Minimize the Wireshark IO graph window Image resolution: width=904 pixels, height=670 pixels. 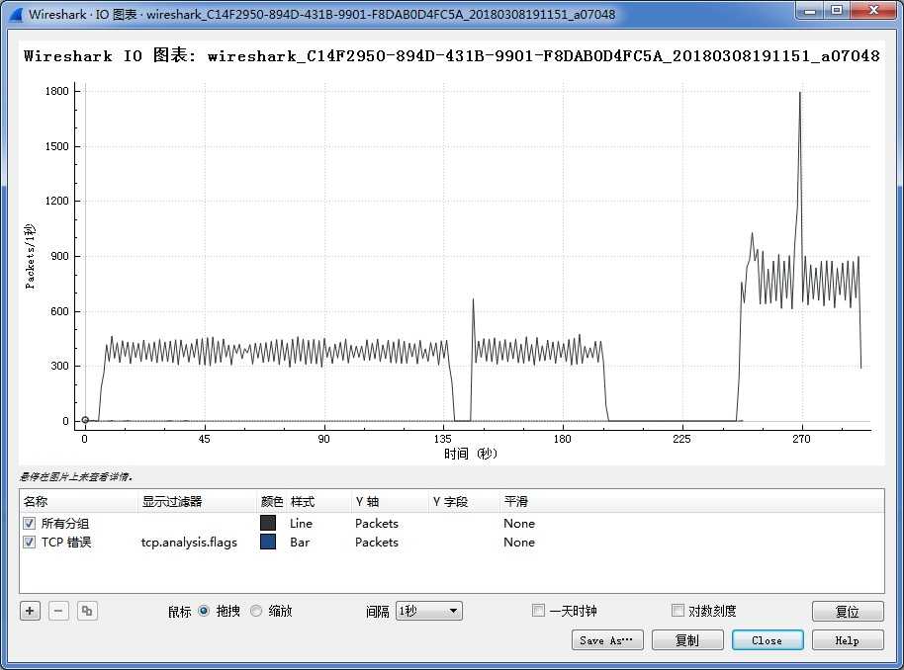(x=810, y=11)
